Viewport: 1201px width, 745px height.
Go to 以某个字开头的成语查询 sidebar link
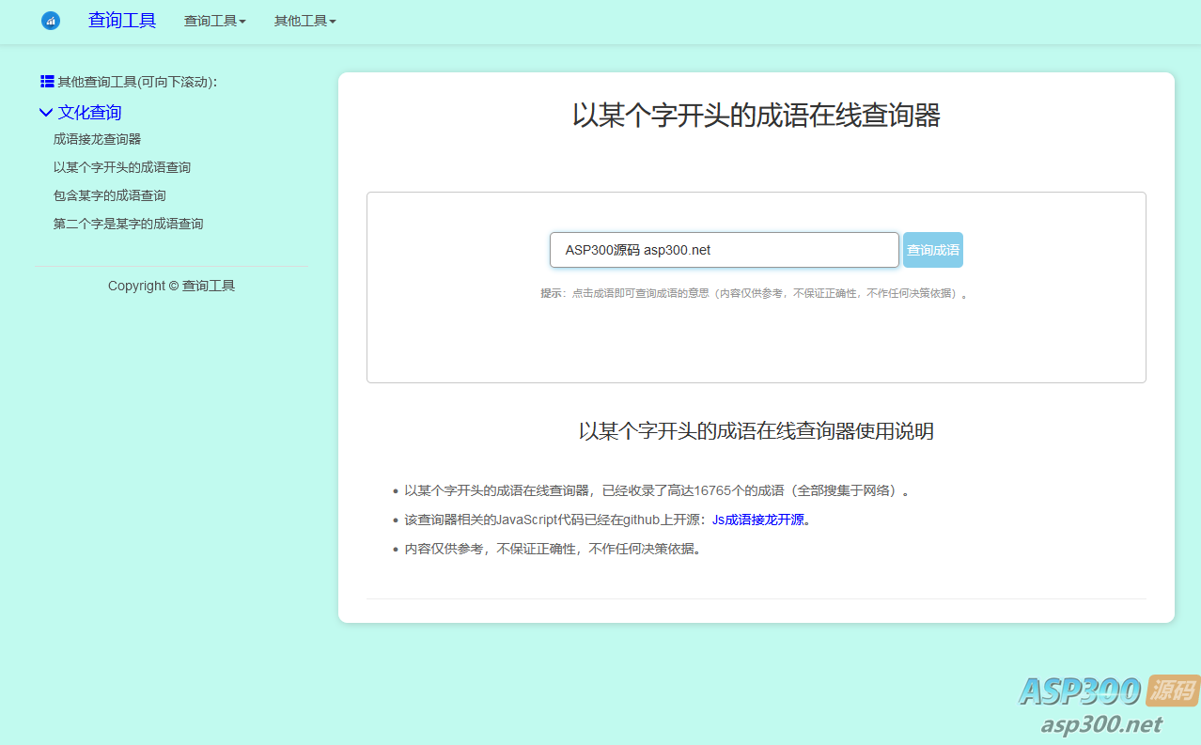(122, 167)
